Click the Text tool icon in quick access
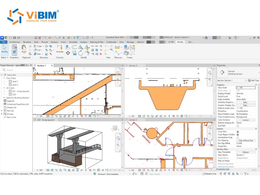260x195 pixels. (64, 38)
